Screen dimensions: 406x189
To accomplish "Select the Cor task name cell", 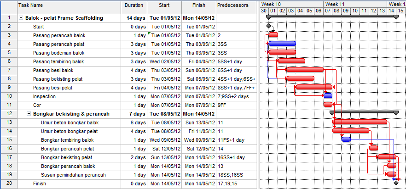I will 37,105.
